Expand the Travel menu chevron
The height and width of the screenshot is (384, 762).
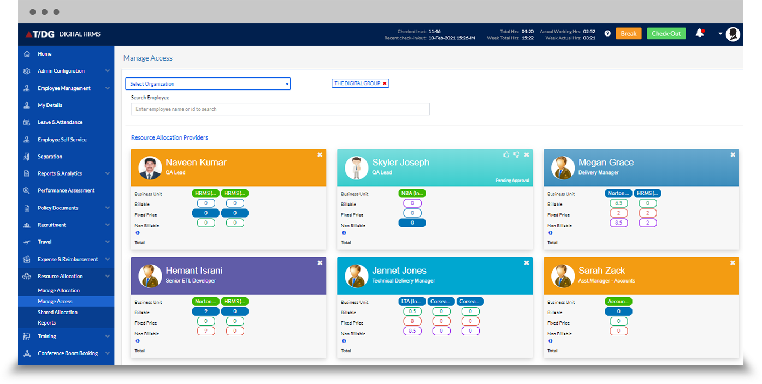(x=108, y=242)
